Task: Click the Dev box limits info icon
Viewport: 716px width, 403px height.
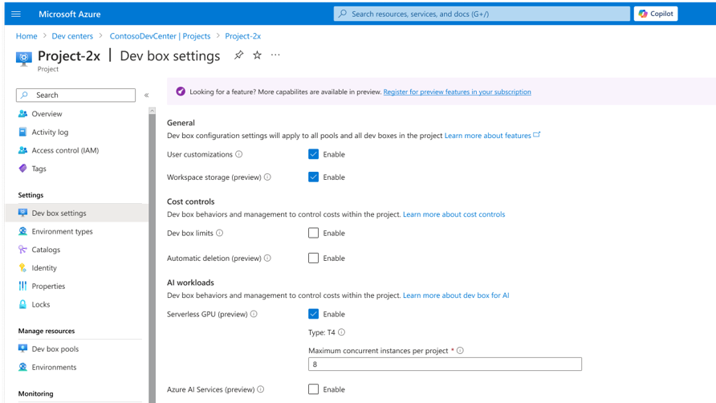Action: click(220, 233)
